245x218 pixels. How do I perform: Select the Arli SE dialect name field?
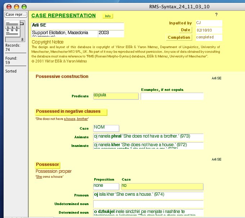(77, 26)
